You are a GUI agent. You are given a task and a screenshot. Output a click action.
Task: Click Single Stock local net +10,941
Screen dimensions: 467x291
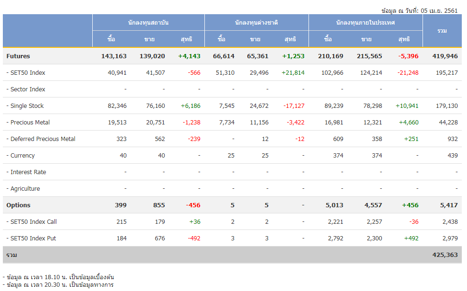(x=407, y=106)
